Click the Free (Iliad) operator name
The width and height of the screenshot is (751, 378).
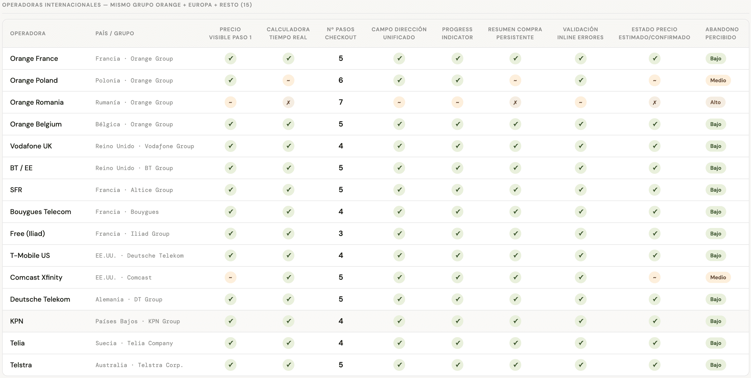click(27, 233)
